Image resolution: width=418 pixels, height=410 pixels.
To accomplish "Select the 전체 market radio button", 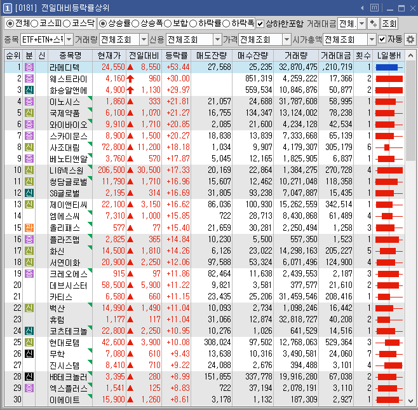I will tap(10, 24).
